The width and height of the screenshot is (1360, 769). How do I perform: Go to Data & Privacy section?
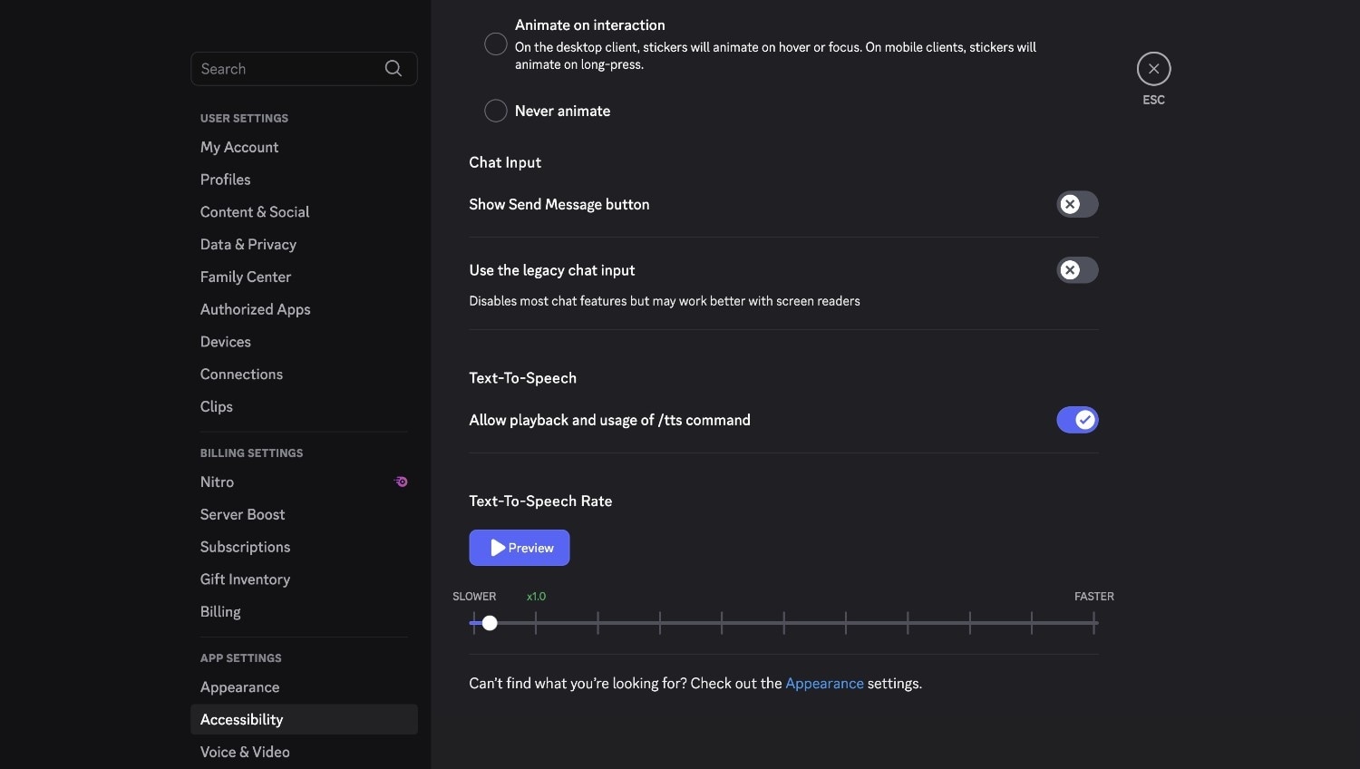[x=248, y=245]
